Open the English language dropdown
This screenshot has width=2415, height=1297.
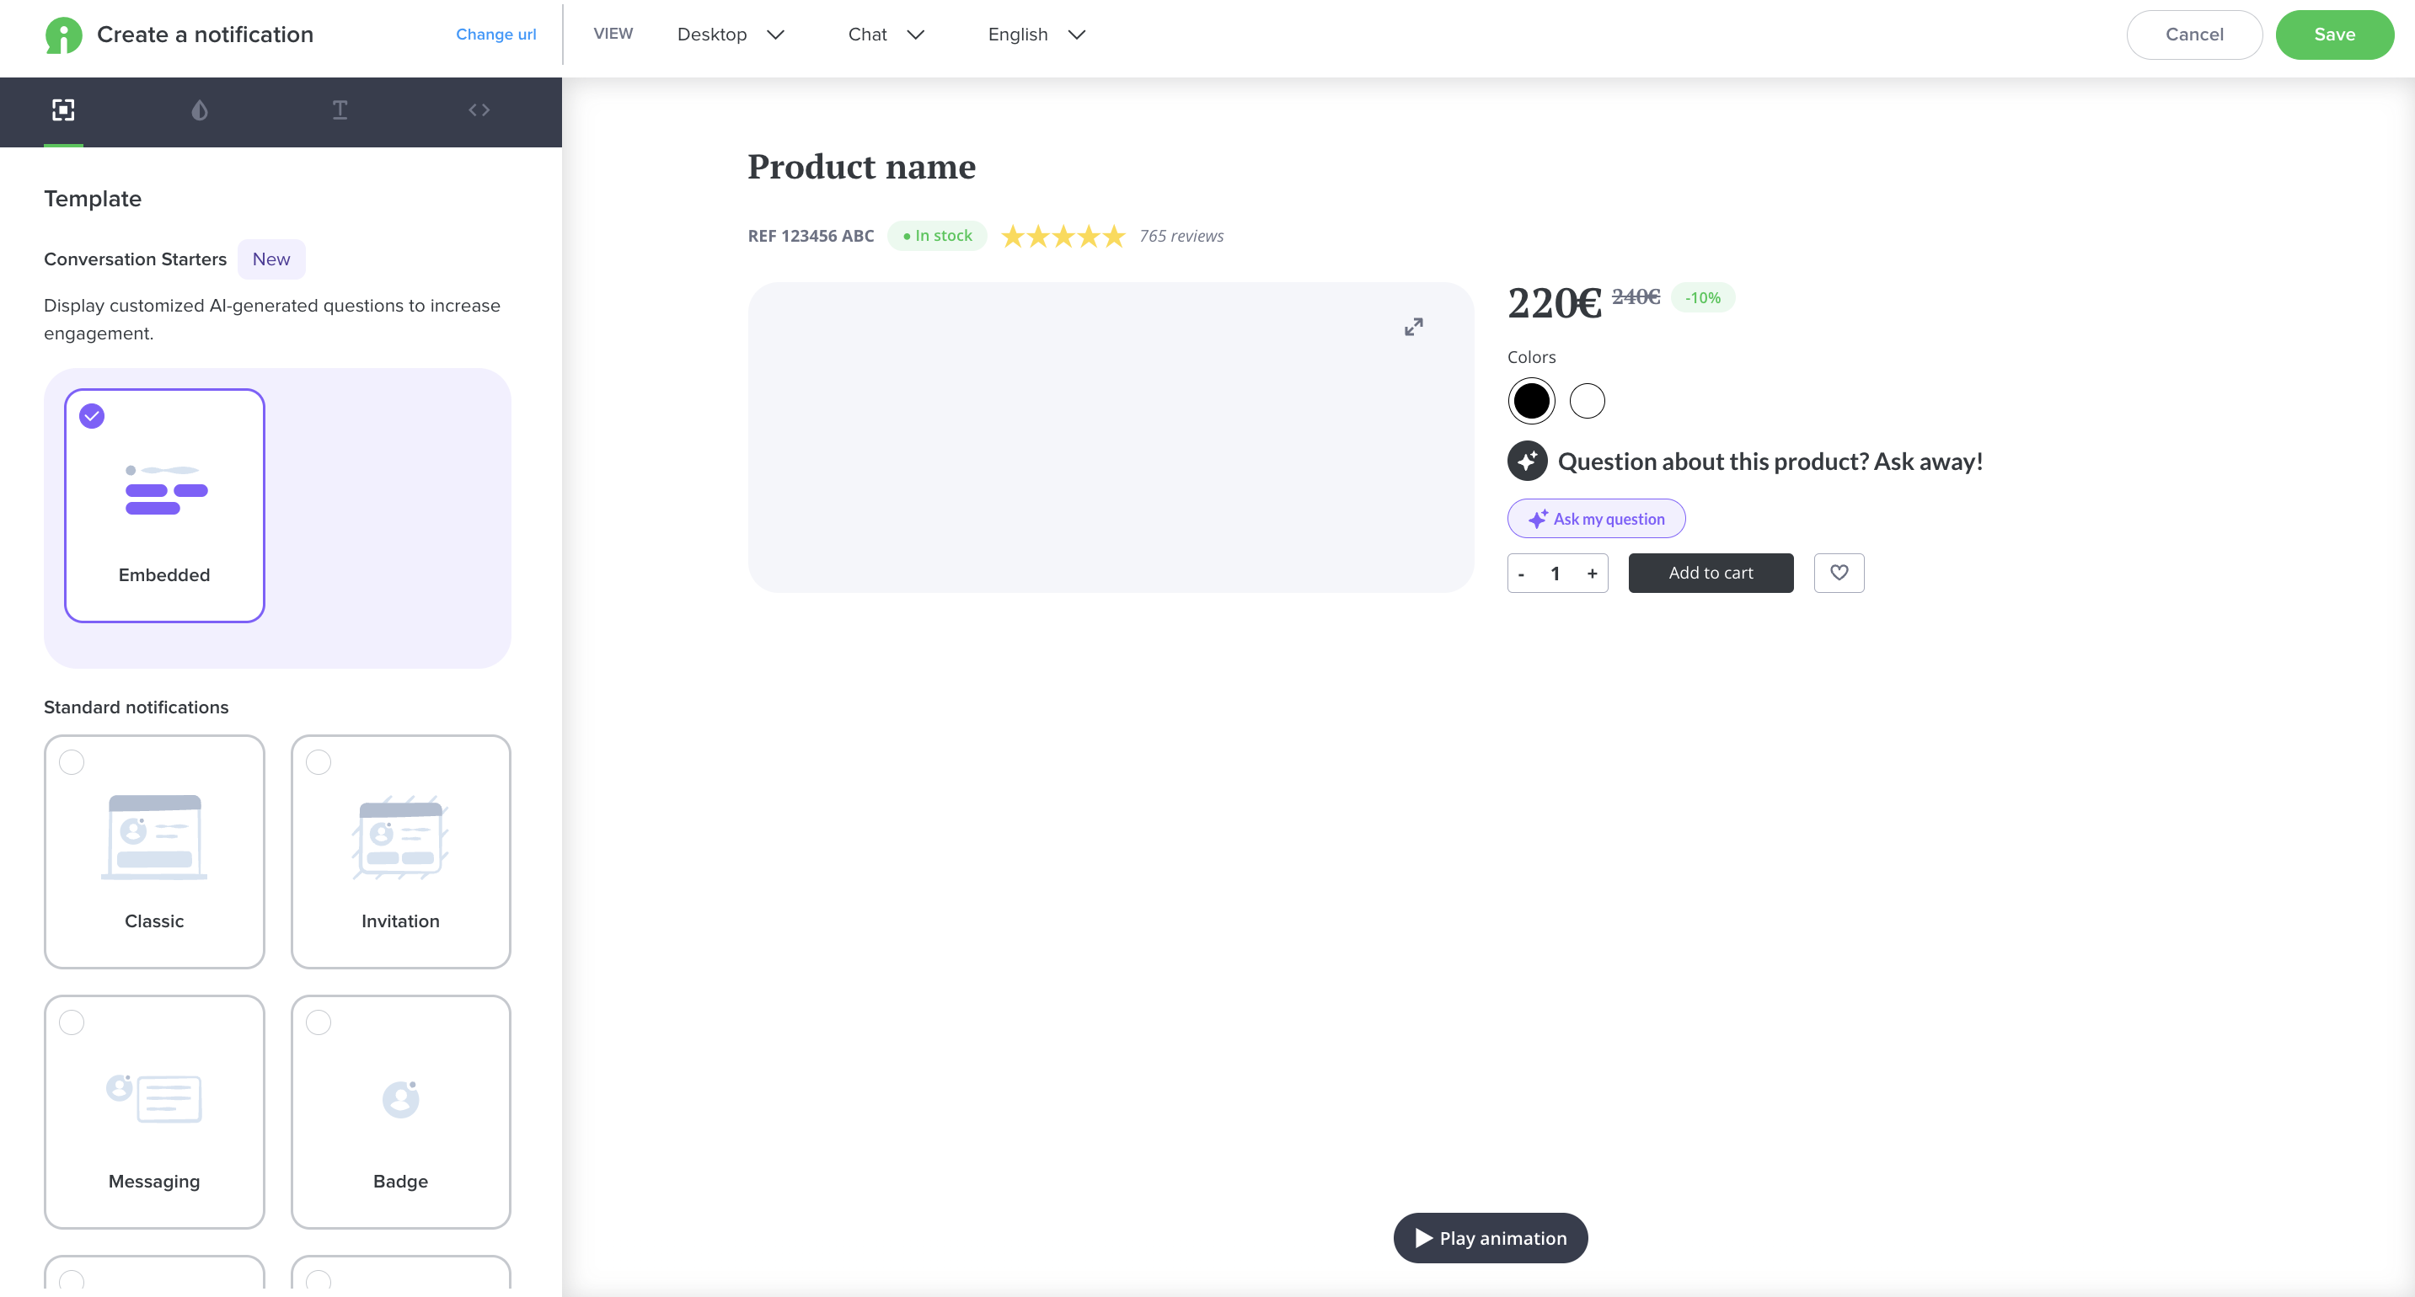pyautogui.click(x=1036, y=35)
